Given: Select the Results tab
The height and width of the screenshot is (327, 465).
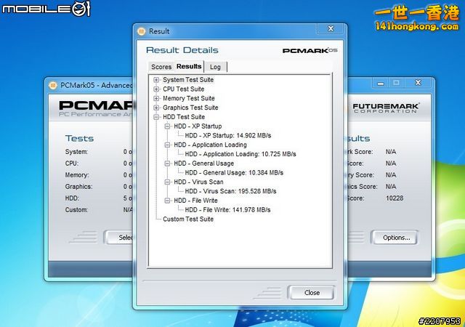Looking at the screenshot, I should (189, 67).
